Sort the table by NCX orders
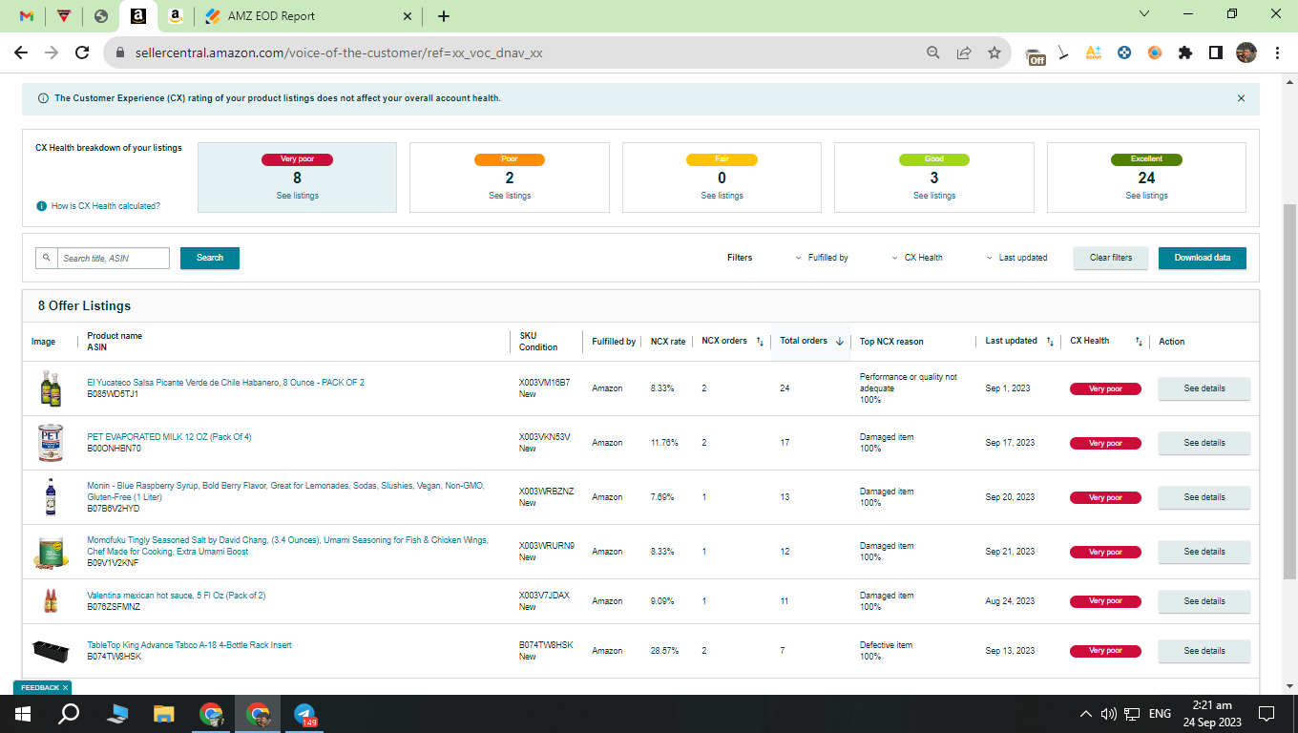This screenshot has height=733, width=1298. (x=732, y=341)
